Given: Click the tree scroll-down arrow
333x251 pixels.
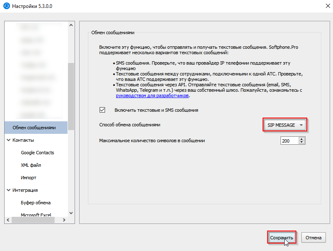Looking at the screenshot, I should coord(71,213).
